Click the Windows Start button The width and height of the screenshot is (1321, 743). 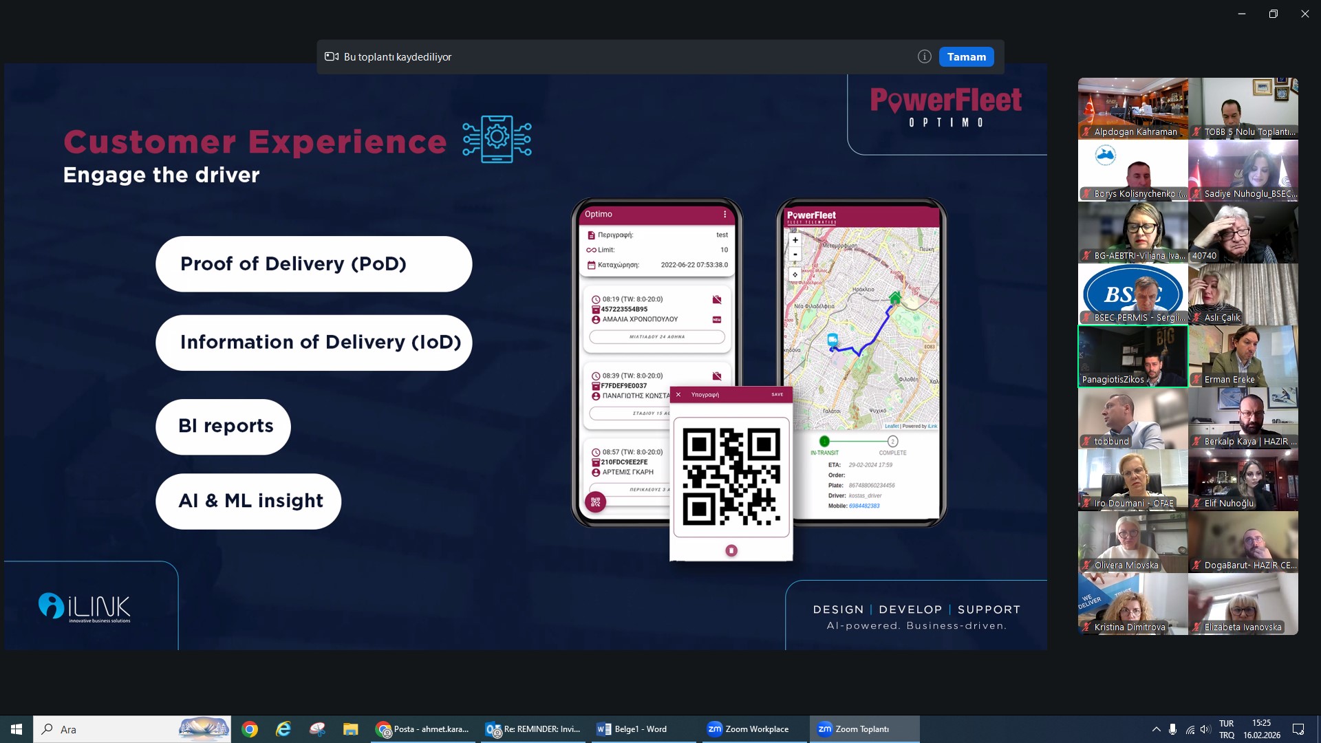click(17, 729)
